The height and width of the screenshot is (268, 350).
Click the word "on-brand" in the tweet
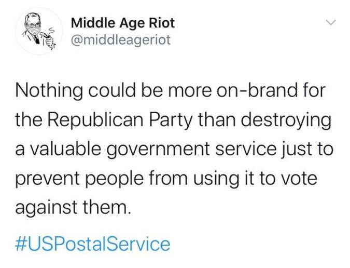[x=258, y=90]
